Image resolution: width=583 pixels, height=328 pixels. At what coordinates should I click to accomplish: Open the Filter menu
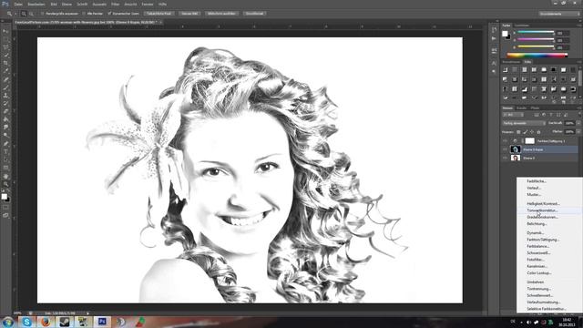[x=116, y=4]
